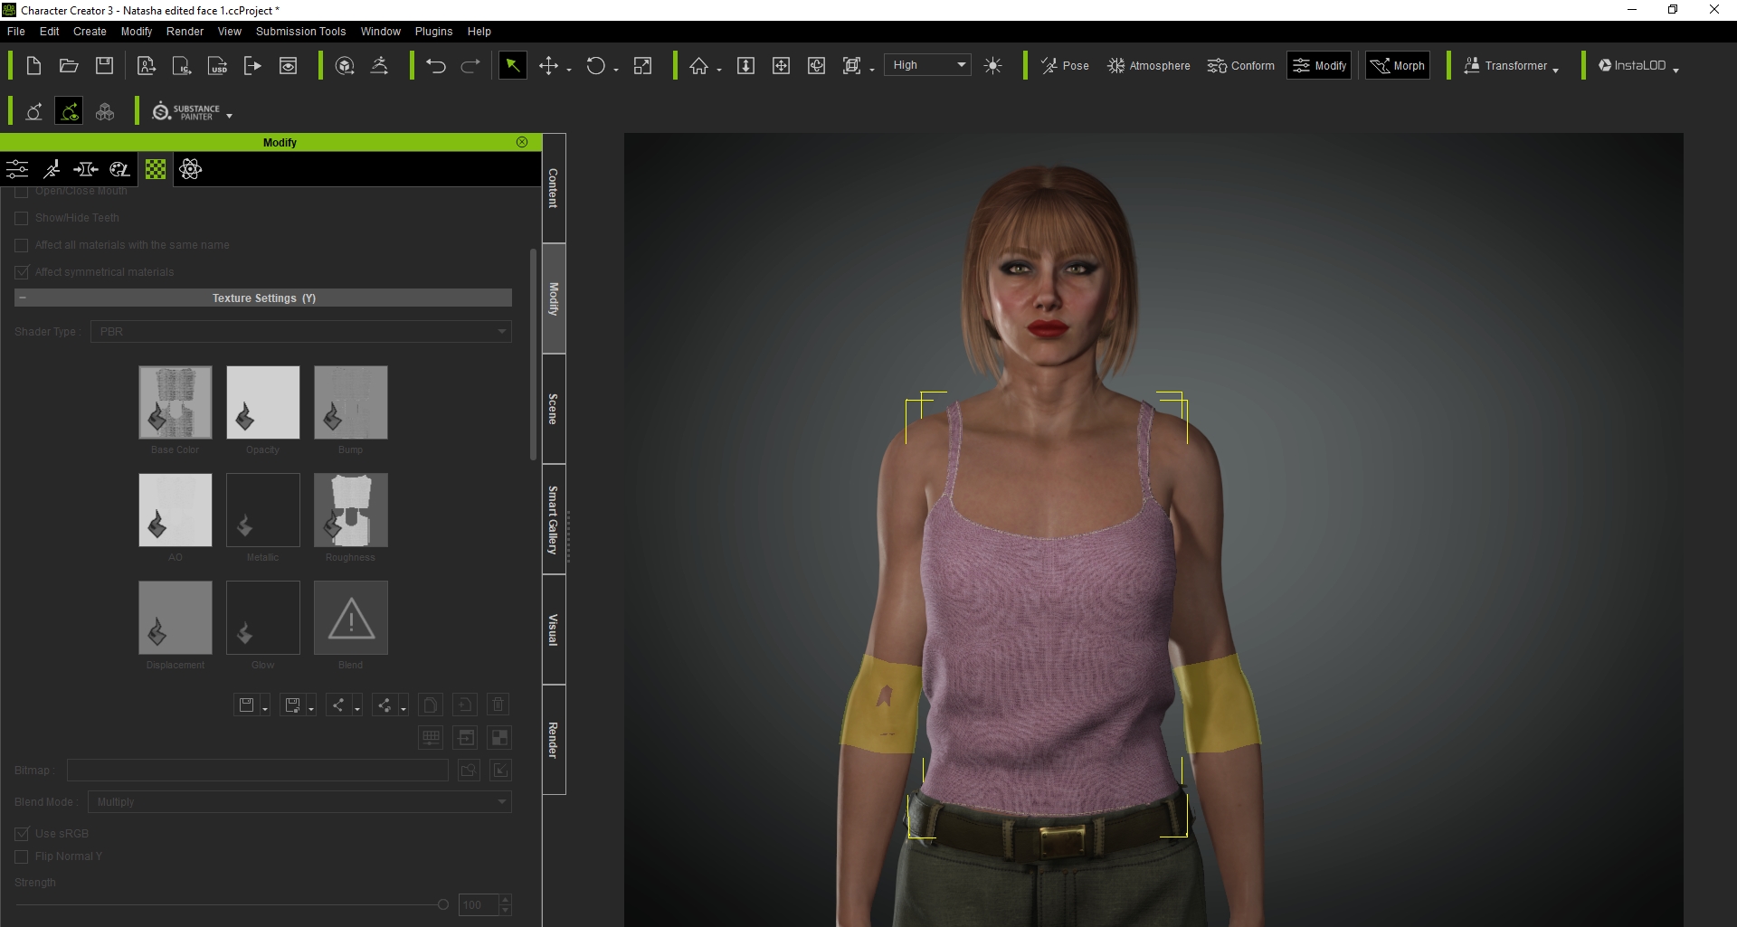This screenshot has width=1737, height=927.
Task: Click the InstaLOD toolbar button
Action: [x=1632, y=65]
